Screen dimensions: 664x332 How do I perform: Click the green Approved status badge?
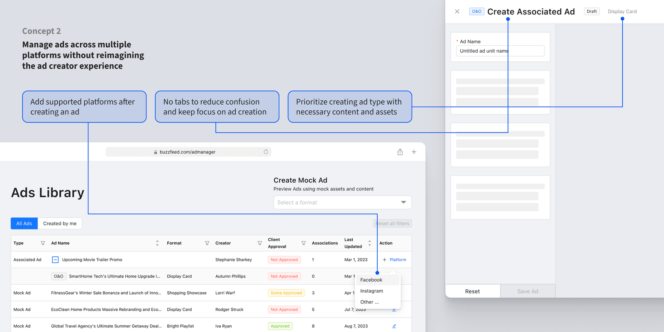pos(280,326)
